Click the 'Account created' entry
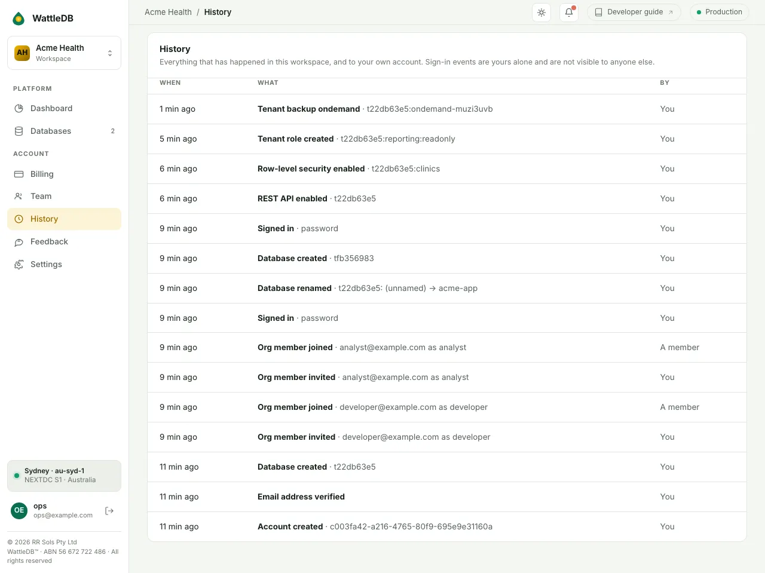The height and width of the screenshot is (573, 765). pyautogui.click(x=447, y=526)
